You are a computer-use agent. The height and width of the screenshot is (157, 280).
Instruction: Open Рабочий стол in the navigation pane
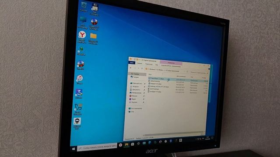[x=136, y=83]
